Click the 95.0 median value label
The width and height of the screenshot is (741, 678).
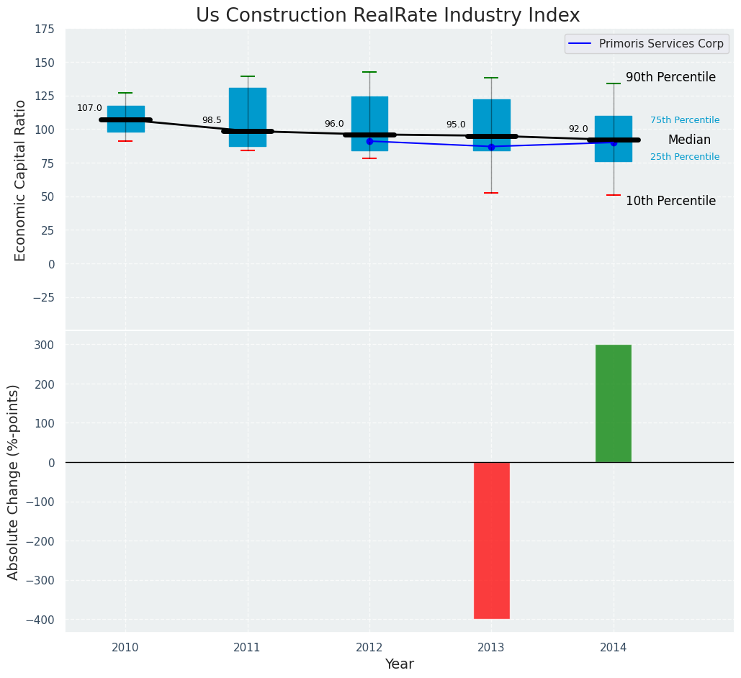pos(456,125)
